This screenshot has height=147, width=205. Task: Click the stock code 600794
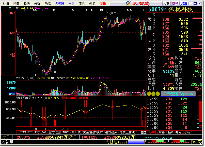158,9
